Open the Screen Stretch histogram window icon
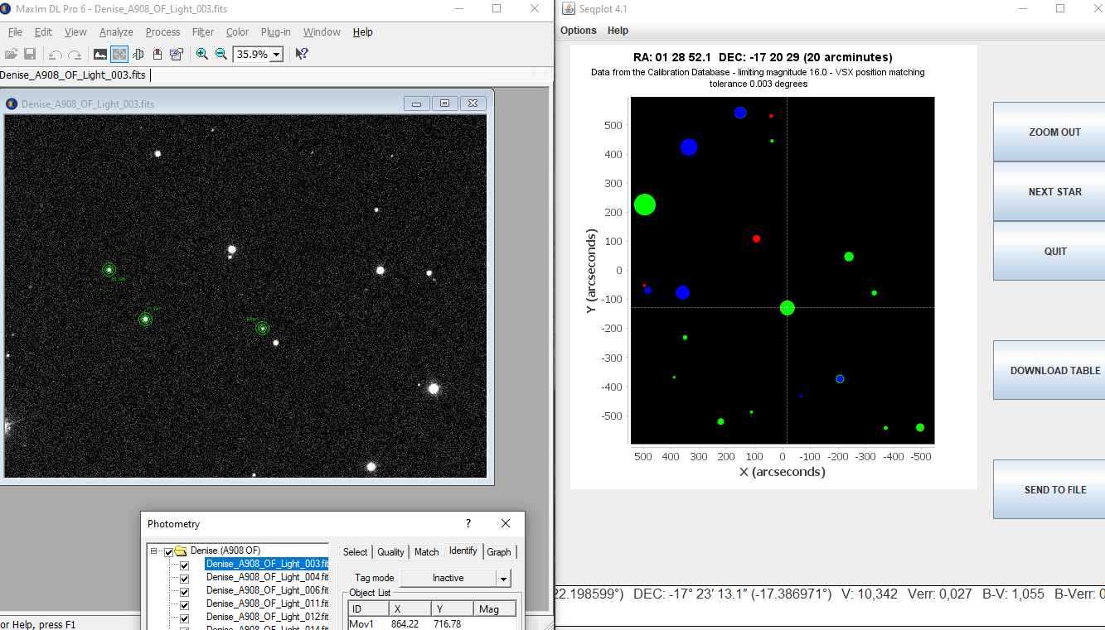The width and height of the screenshot is (1105, 630). pos(100,54)
